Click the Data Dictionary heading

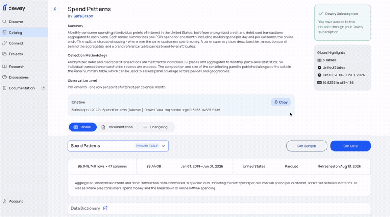[x=85, y=208]
